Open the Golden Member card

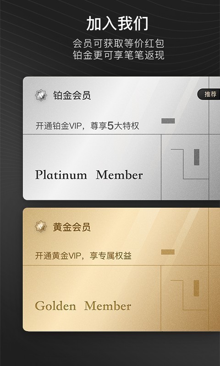[121, 269]
